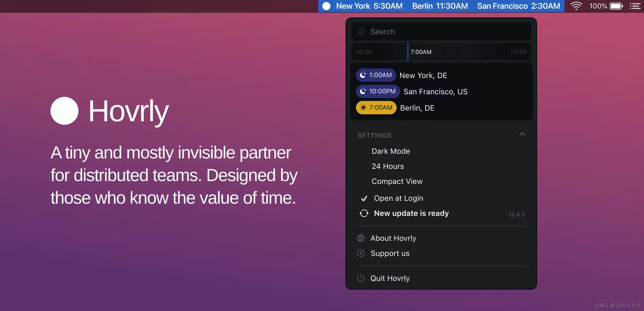Click the SETTINGS section header
644x311 pixels.
click(x=375, y=135)
